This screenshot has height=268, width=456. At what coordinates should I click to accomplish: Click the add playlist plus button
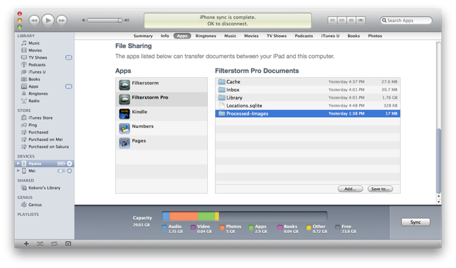[x=26, y=243]
